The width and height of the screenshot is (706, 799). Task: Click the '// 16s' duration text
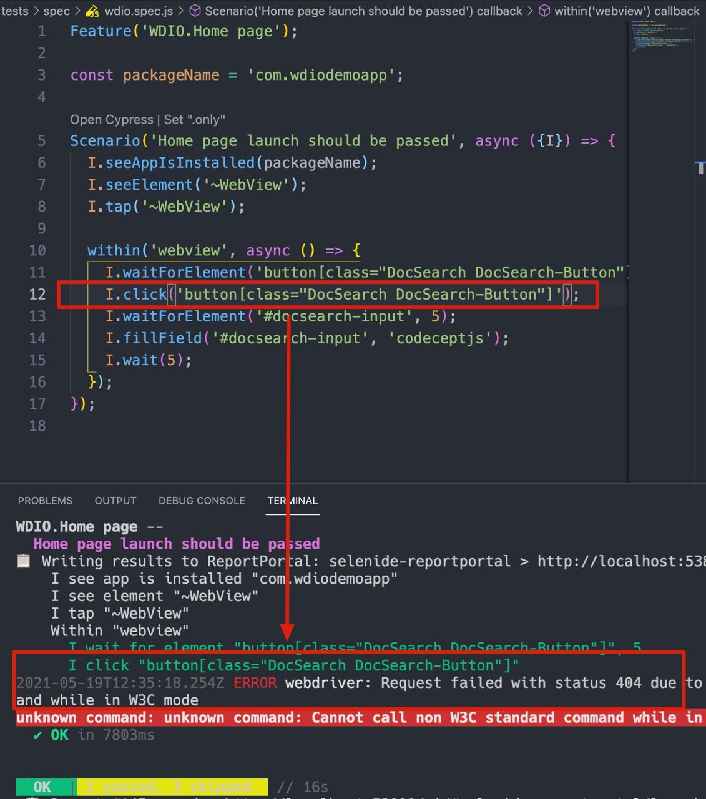tap(302, 787)
